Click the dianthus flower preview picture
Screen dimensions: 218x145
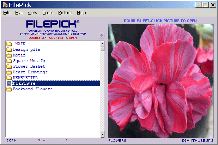point(161,81)
